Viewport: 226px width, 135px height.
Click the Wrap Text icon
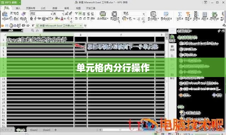coord(114,14)
